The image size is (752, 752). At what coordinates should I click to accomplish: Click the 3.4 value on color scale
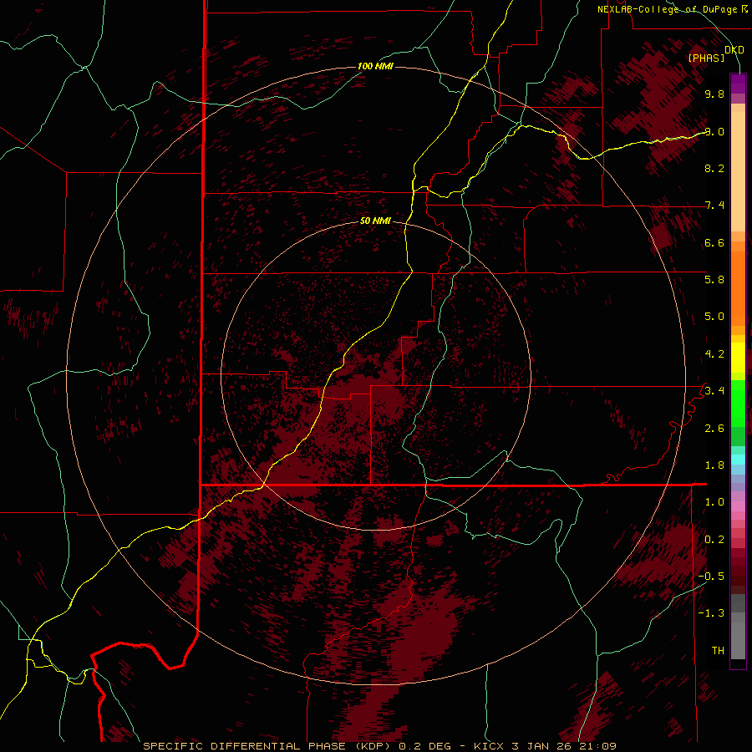click(714, 390)
